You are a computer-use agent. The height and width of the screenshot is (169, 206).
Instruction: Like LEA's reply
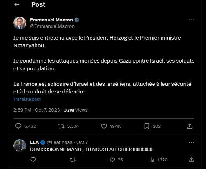[112, 159]
